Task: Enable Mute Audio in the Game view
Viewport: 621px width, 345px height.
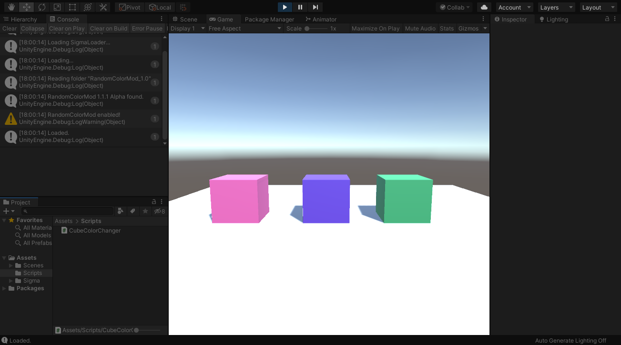Action: pyautogui.click(x=420, y=28)
